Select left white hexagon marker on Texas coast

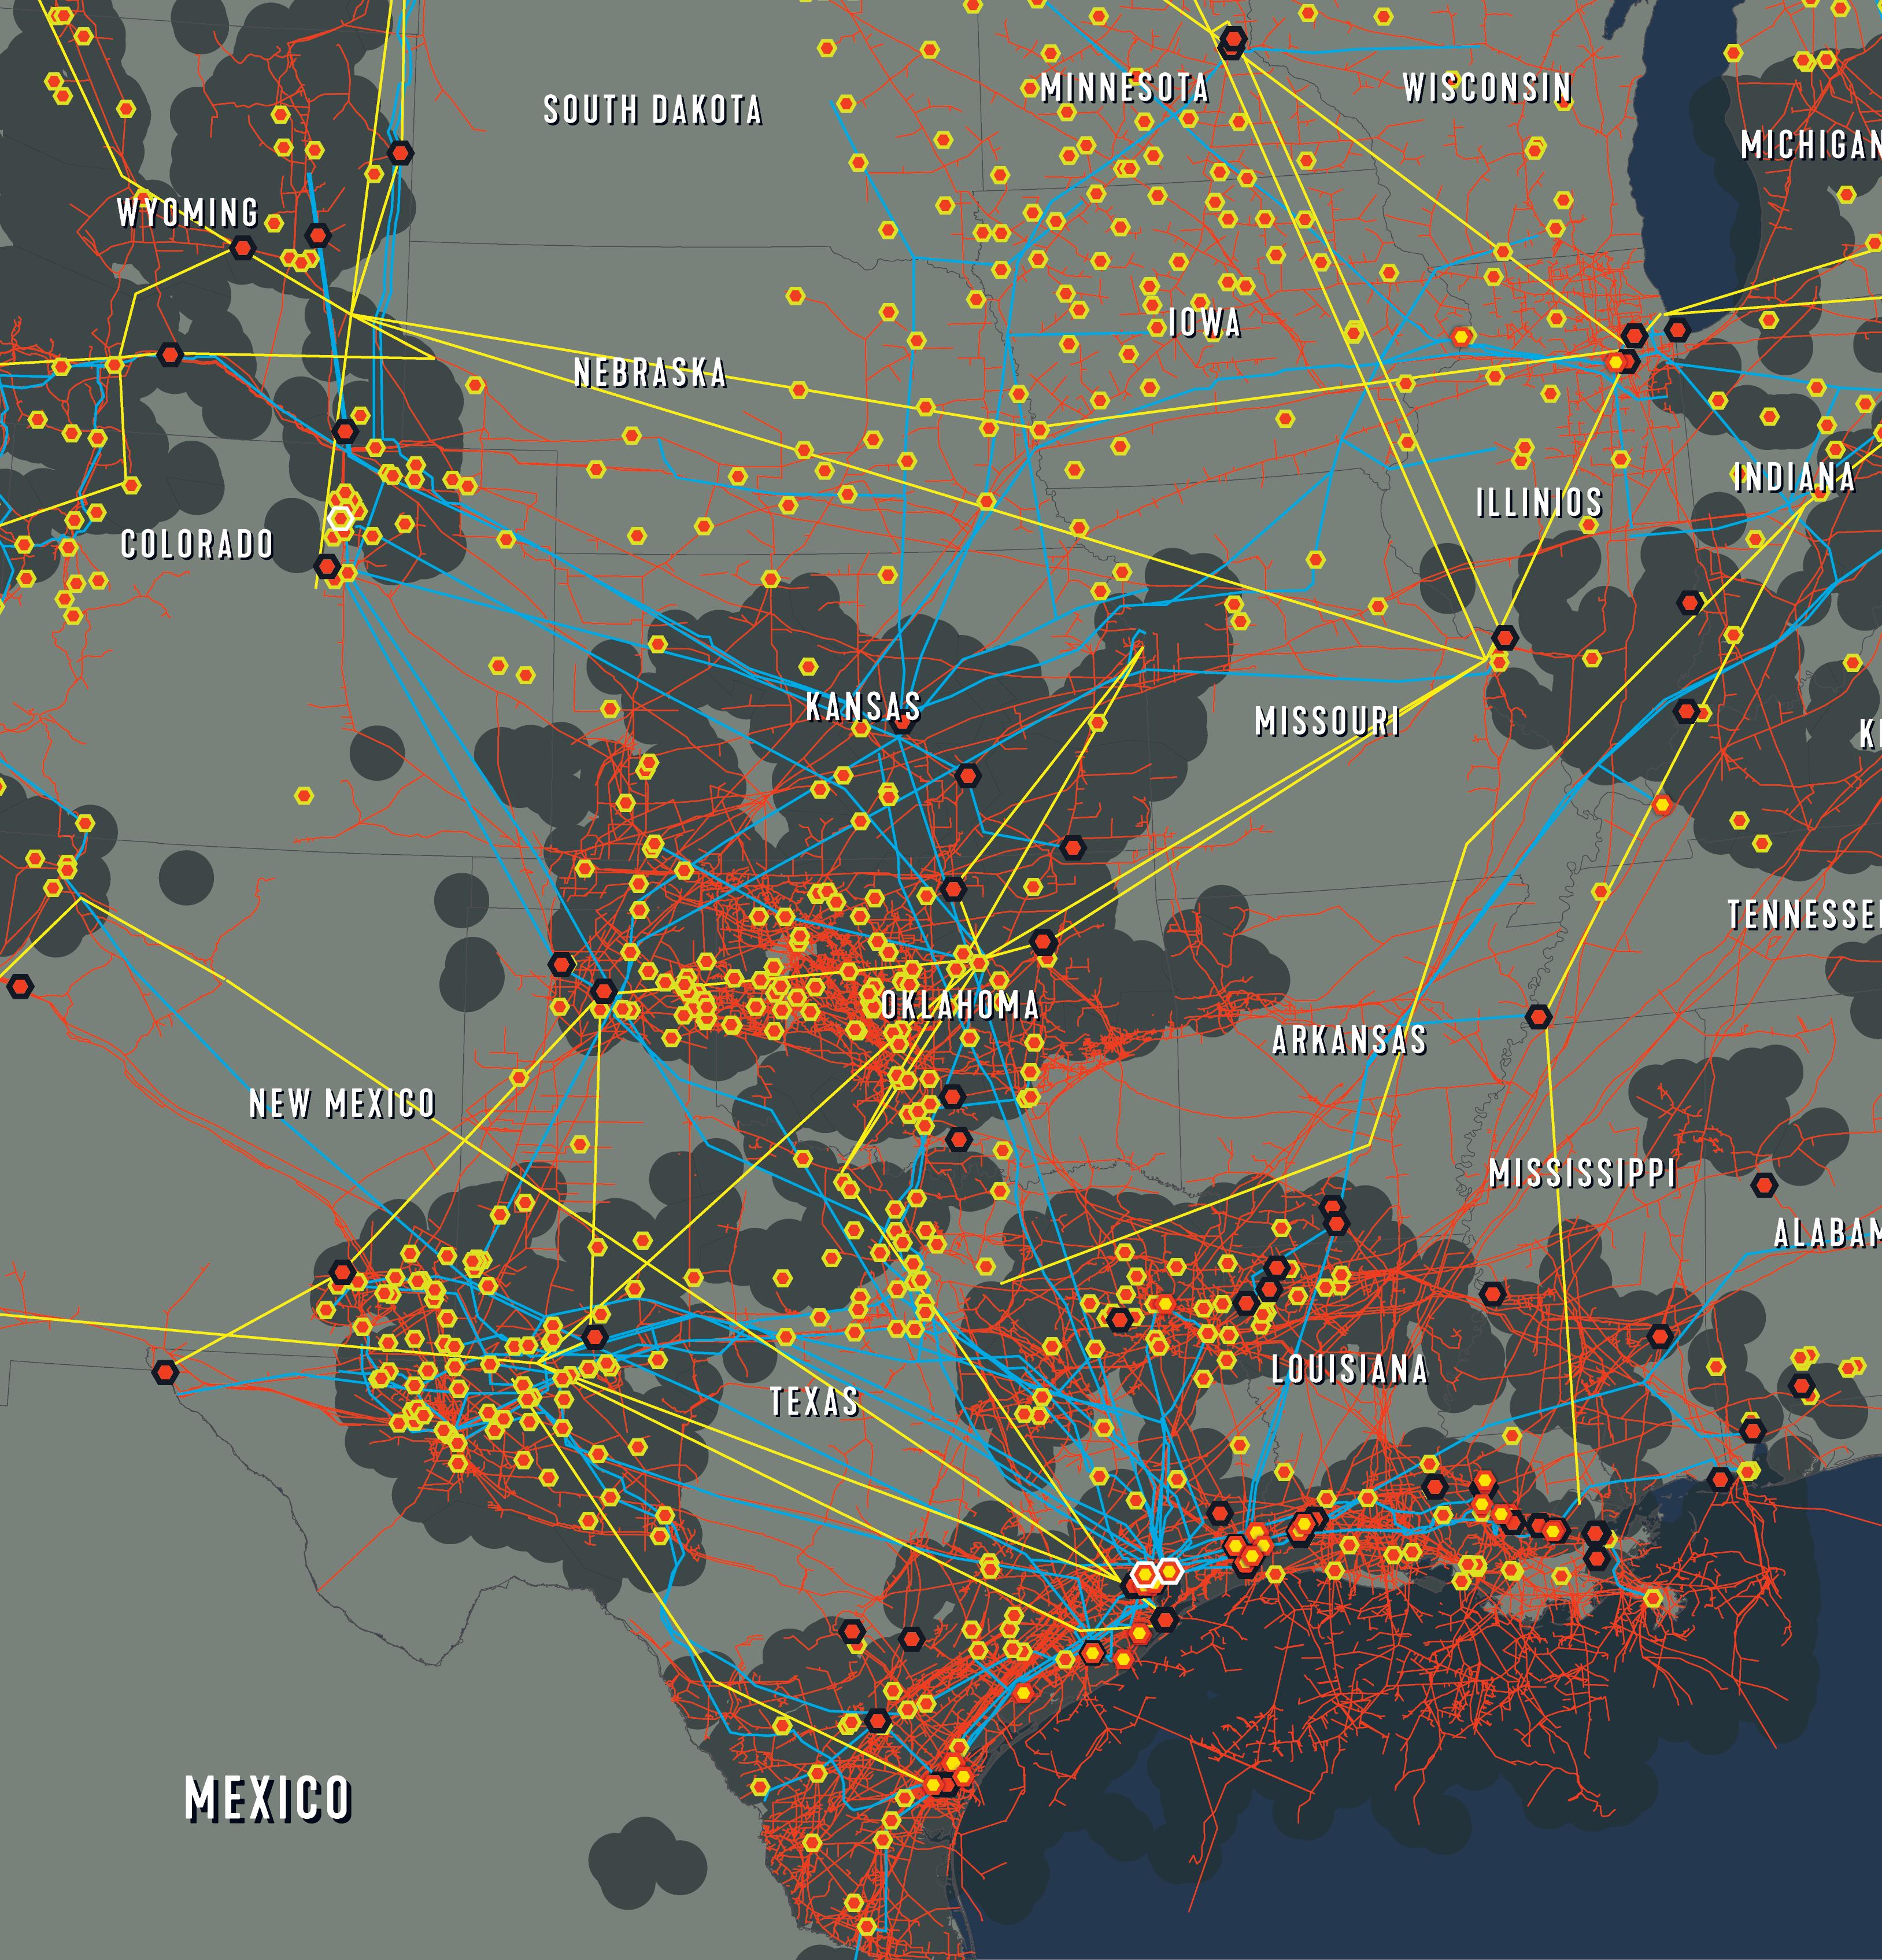[x=1145, y=1574]
